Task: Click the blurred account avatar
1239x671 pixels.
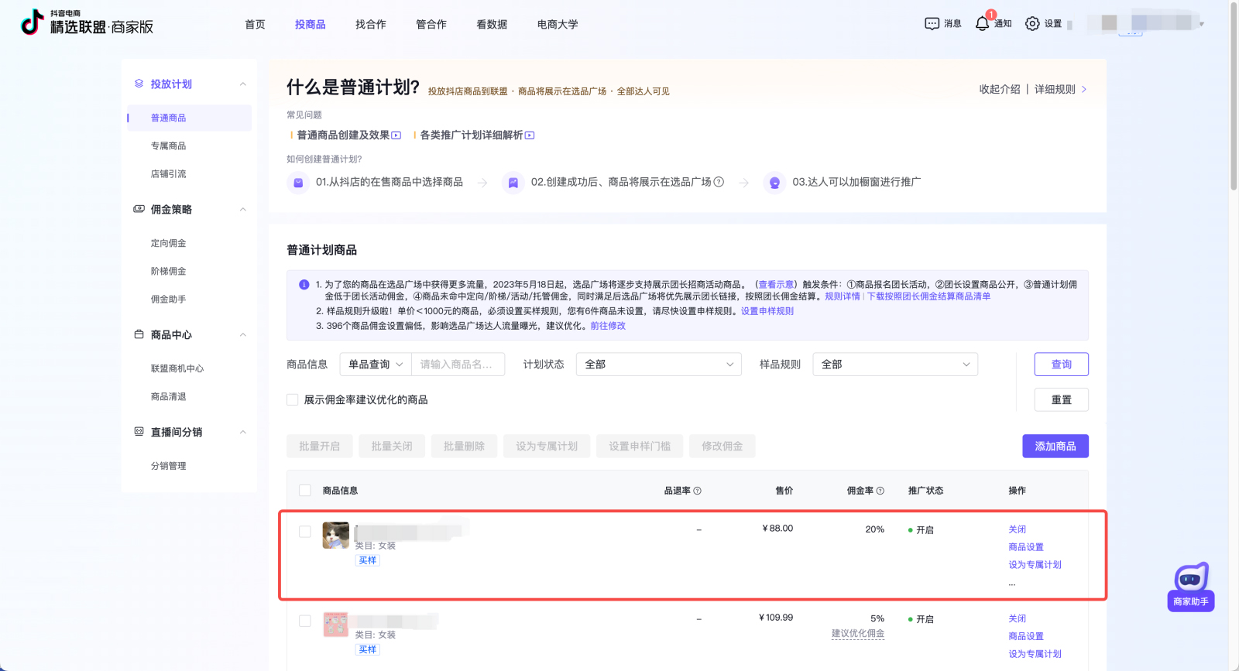Action: [x=1109, y=23]
